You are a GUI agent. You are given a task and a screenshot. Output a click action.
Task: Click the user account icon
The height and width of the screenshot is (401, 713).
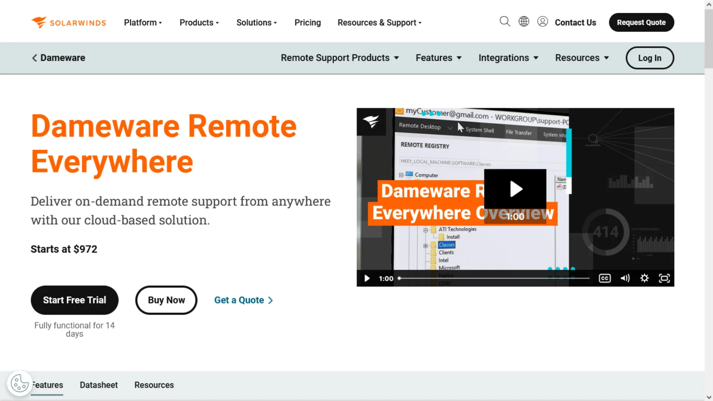coord(542,21)
